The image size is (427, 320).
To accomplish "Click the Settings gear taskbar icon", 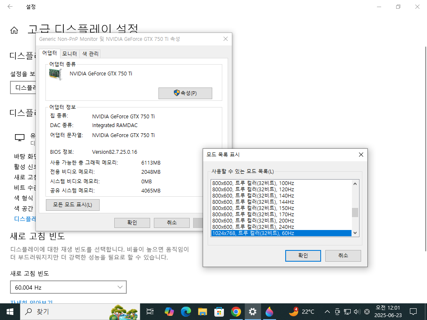I will (x=252, y=312).
